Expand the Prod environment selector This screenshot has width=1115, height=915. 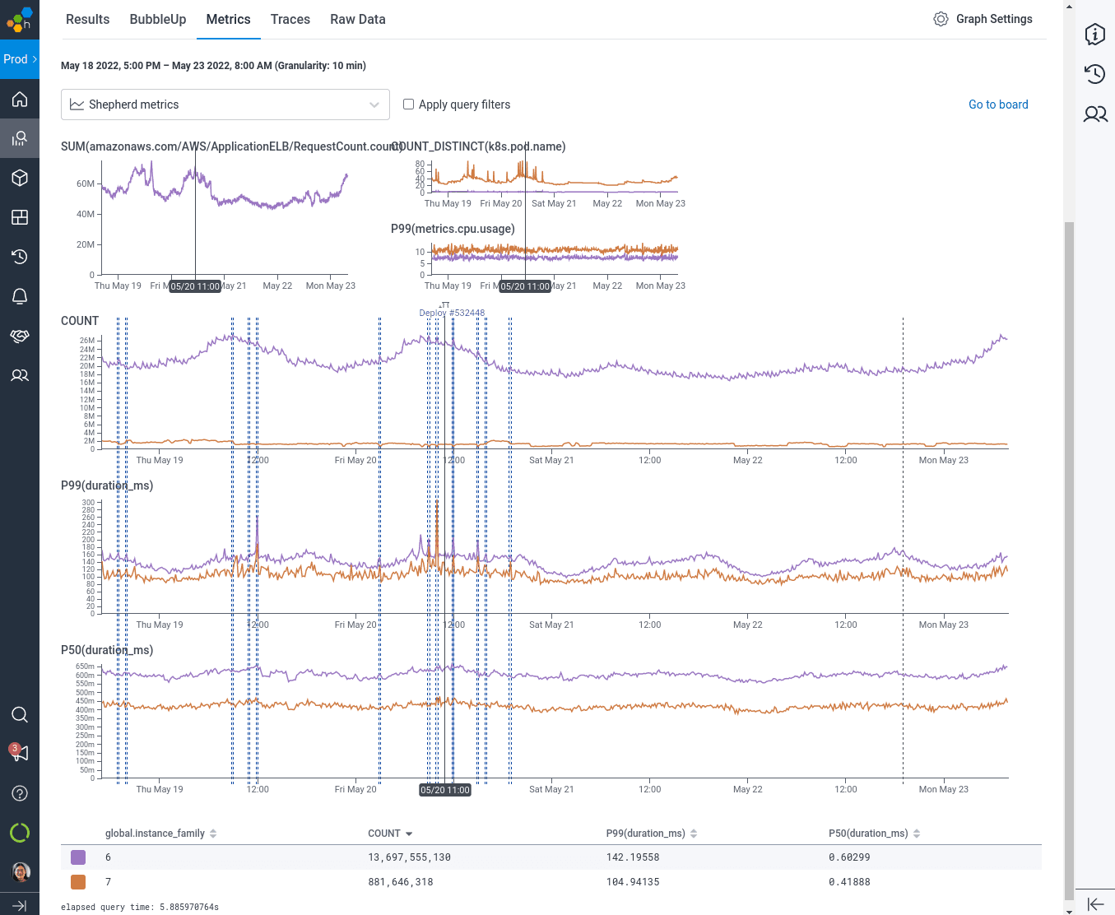point(20,59)
